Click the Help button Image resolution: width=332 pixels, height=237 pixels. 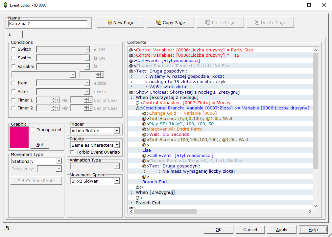tap(313, 229)
